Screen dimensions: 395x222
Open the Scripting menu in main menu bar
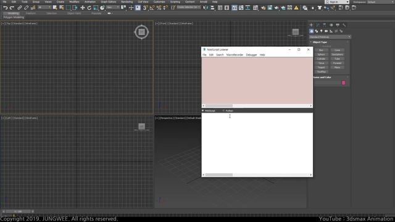coord(175,1)
